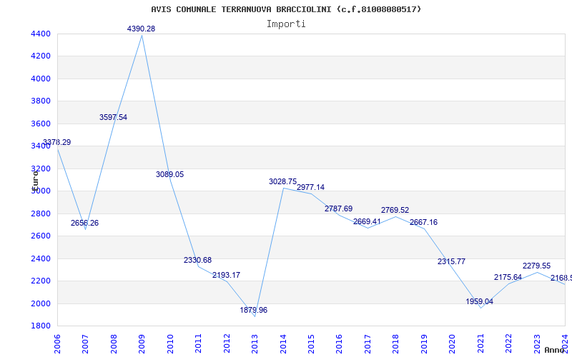572x357 pixels.
Task: Click the 3800 euro axis value
Action: pyautogui.click(x=41, y=101)
